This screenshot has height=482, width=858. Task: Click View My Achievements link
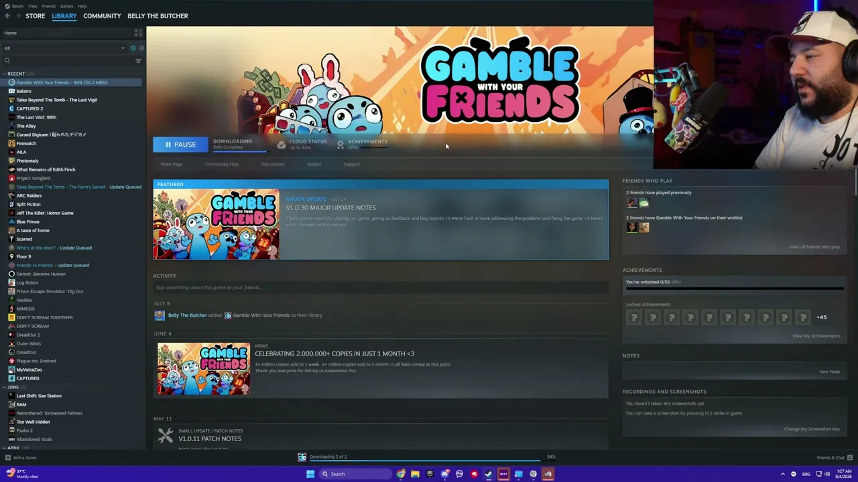pyautogui.click(x=816, y=336)
